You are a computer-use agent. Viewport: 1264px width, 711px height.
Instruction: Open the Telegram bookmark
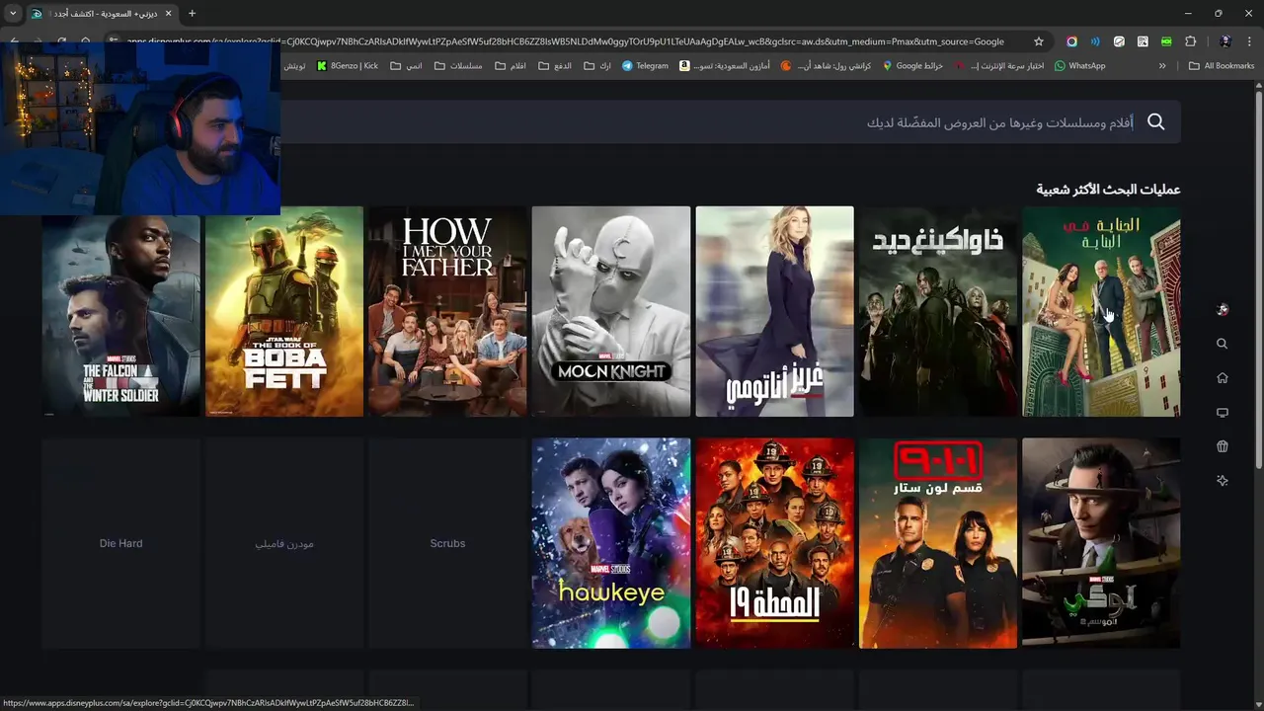(x=645, y=66)
